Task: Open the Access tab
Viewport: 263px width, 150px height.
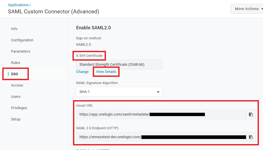Action: click(17, 85)
